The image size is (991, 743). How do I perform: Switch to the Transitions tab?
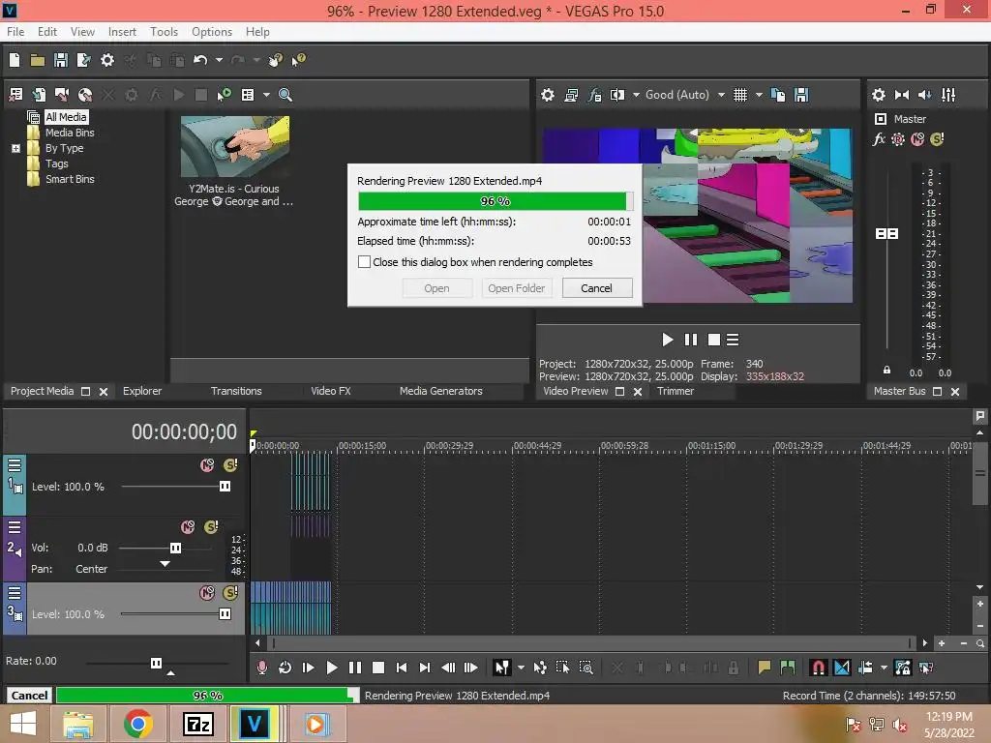point(236,391)
